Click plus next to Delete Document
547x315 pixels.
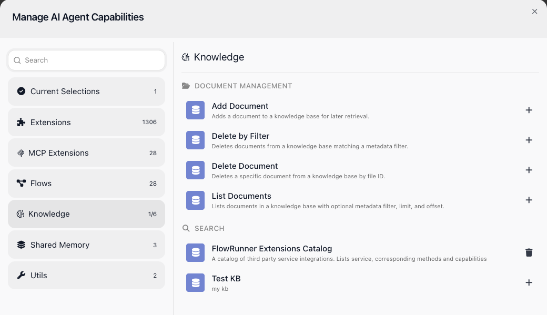tap(529, 170)
